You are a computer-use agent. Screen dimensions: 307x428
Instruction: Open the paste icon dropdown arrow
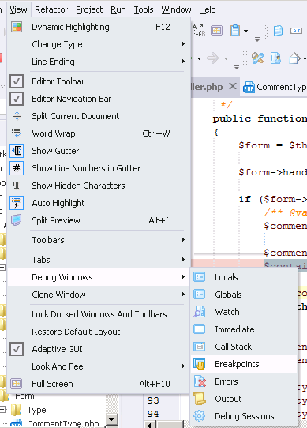246,31
